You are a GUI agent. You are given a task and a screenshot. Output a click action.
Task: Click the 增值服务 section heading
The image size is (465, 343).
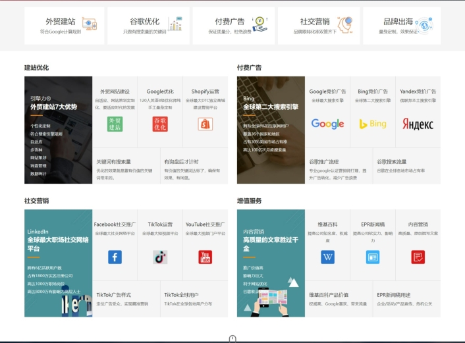tap(249, 201)
